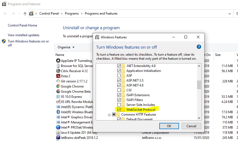This screenshot has width=238, height=141.
Task: Click the Intel Wireless Bluetooth icon
Action: point(58,112)
